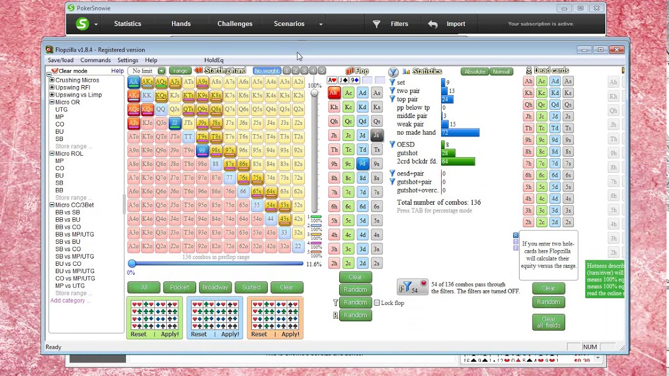
Task: Open Filters funnel in PokerSnowie toolbar
Action: pos(376,24)
